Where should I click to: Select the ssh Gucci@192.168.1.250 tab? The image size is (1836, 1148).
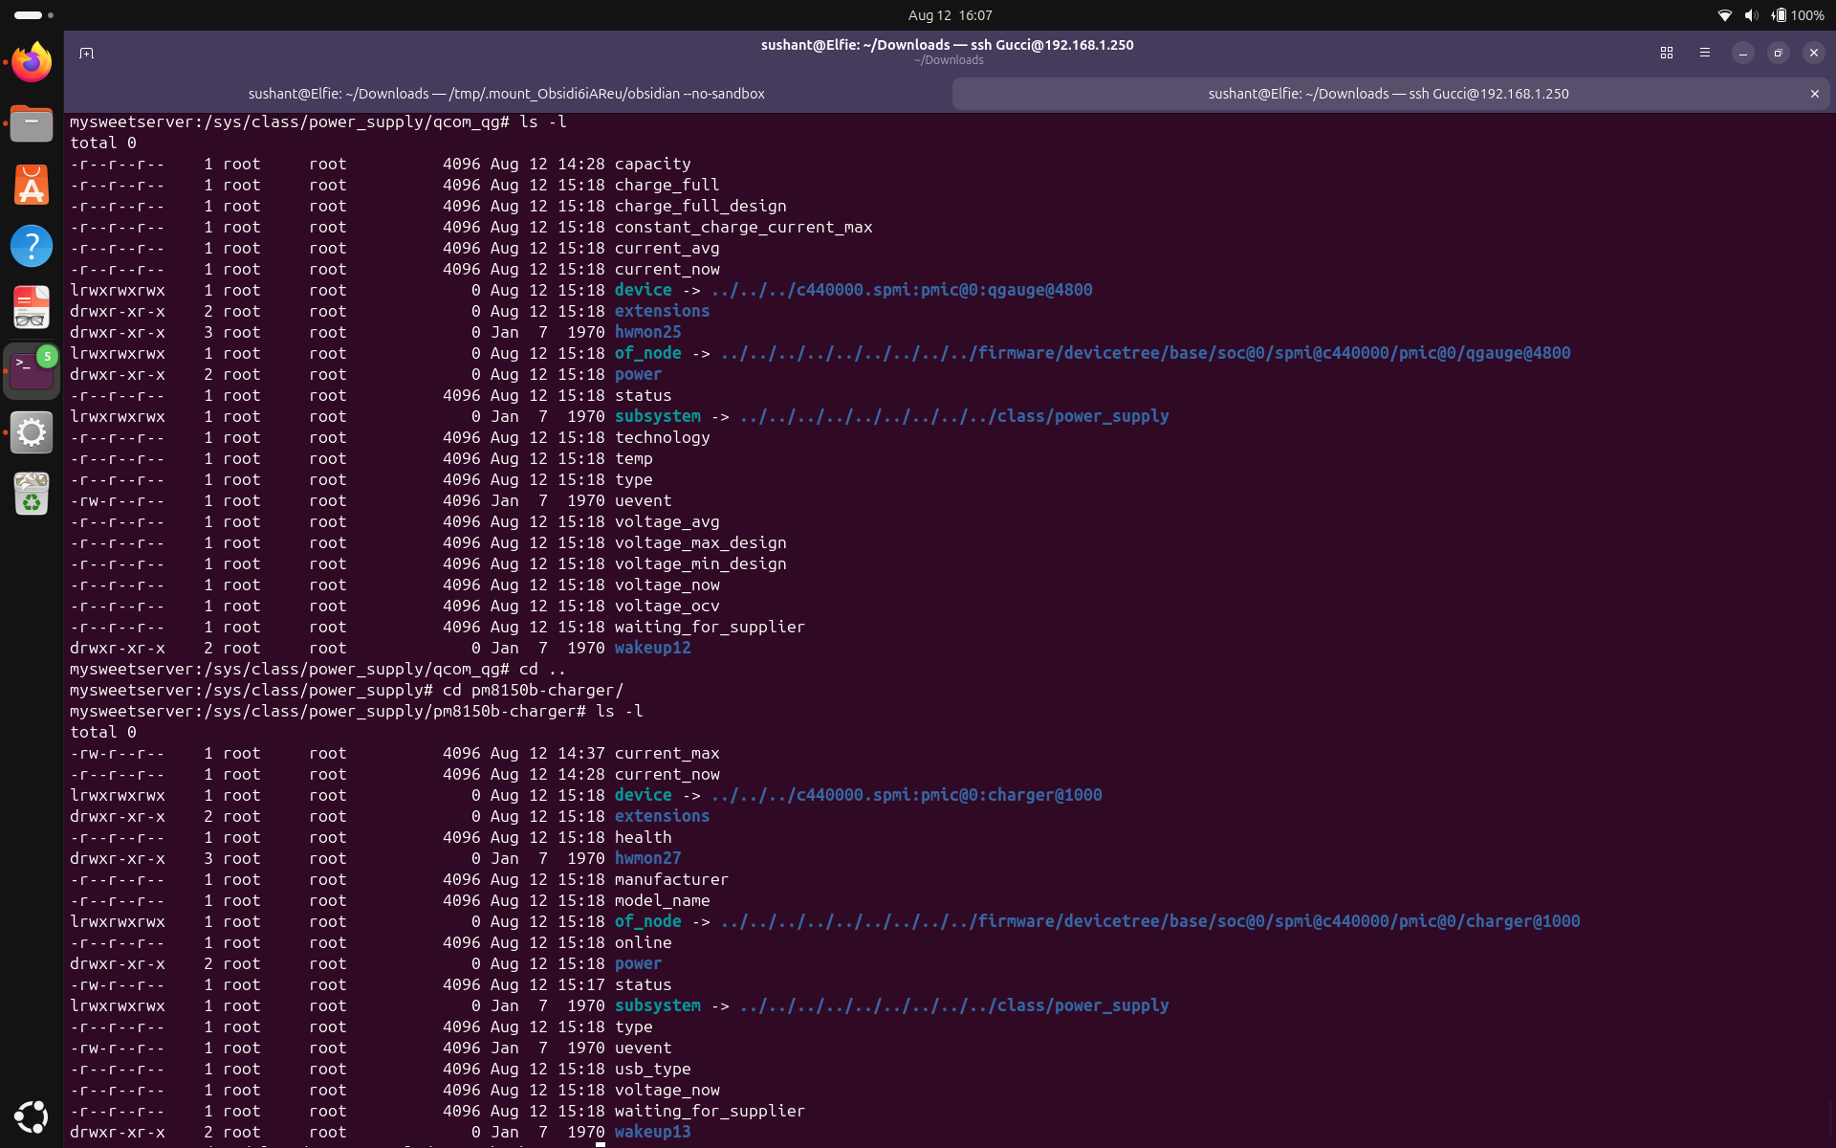pyautogui.click(x=1388, y=94)
